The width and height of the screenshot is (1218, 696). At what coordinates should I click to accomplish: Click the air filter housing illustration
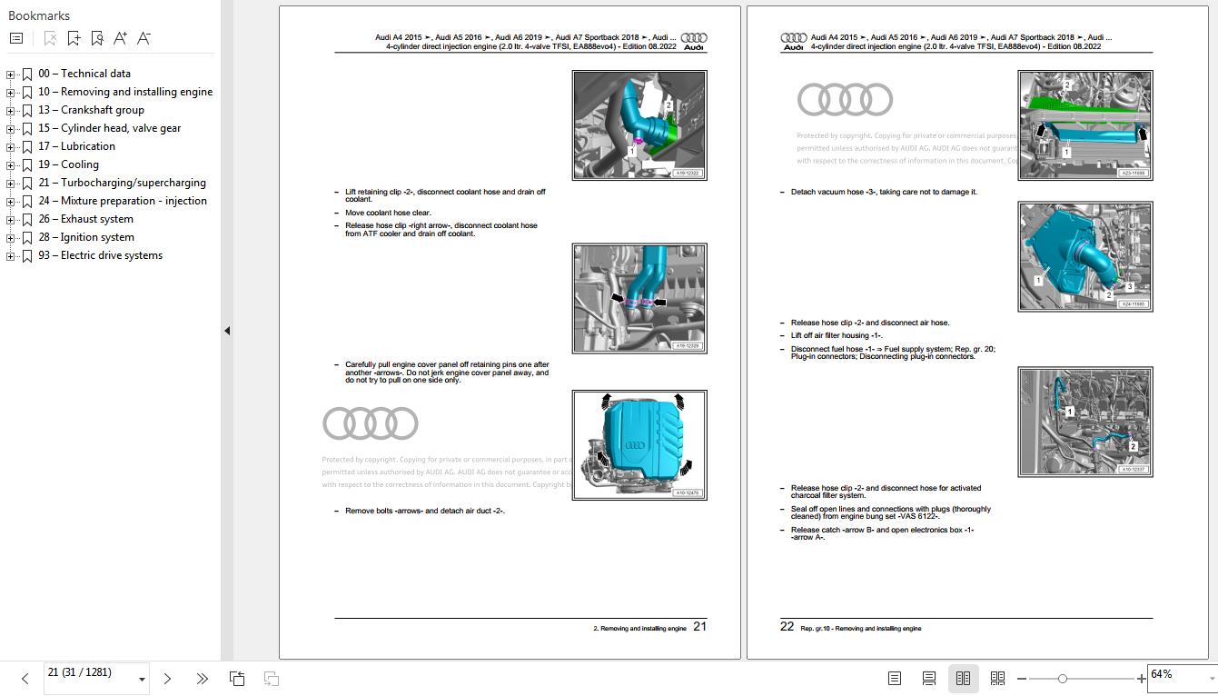click(1085, 257)
